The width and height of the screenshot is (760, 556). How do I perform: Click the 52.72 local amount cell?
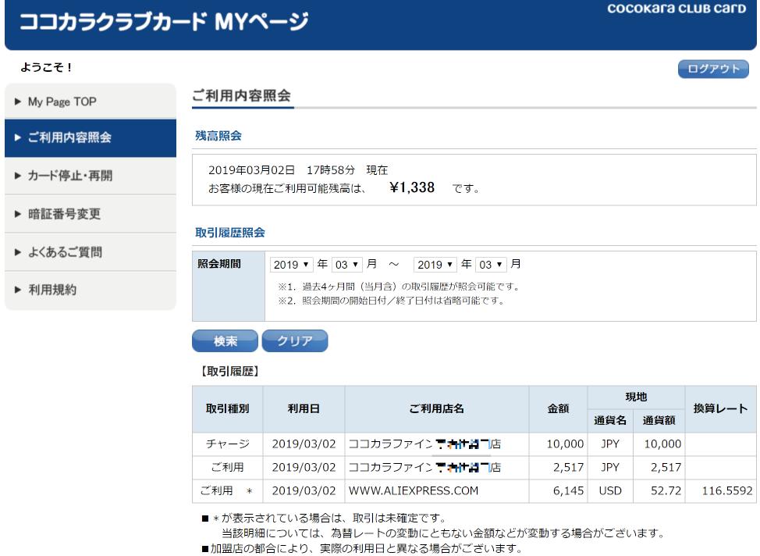[659, 491]
